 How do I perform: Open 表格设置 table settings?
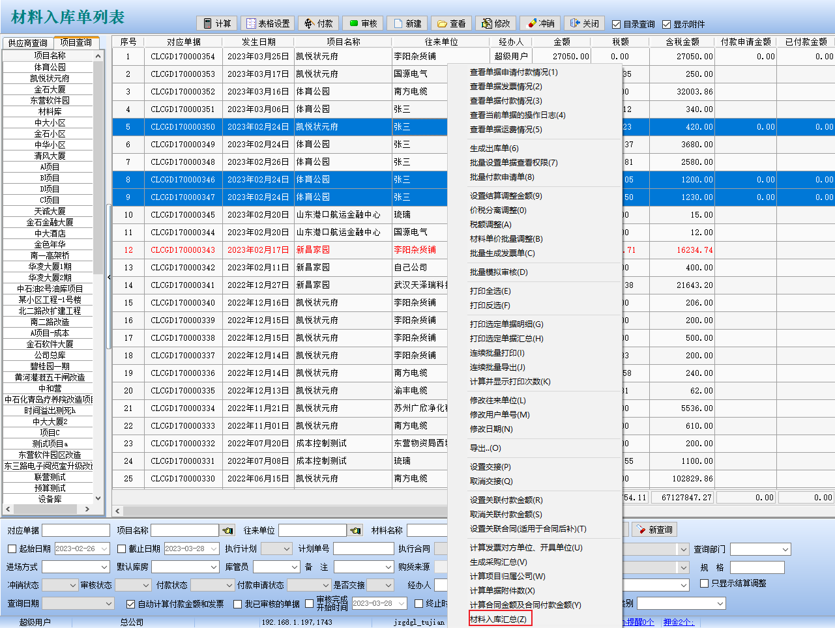(x=267, y=23)
